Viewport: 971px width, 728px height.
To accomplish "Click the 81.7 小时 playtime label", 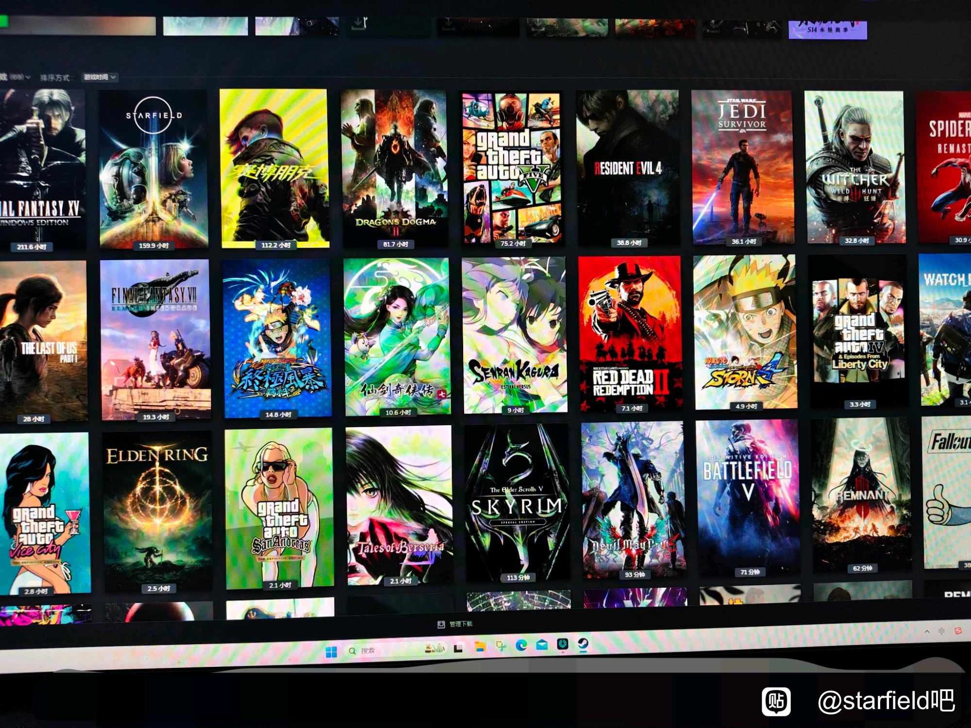I will pyautogui.click(x=395, y=244).
